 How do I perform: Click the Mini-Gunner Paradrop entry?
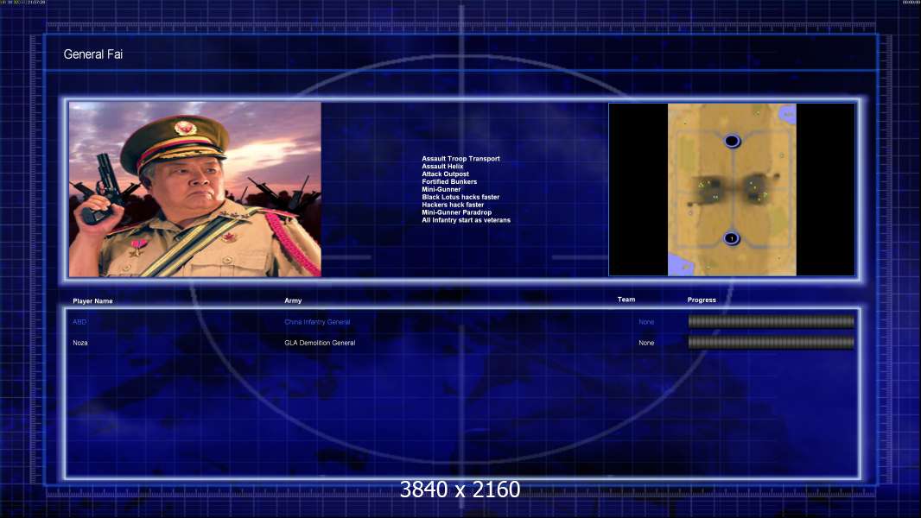coord(456,212)
